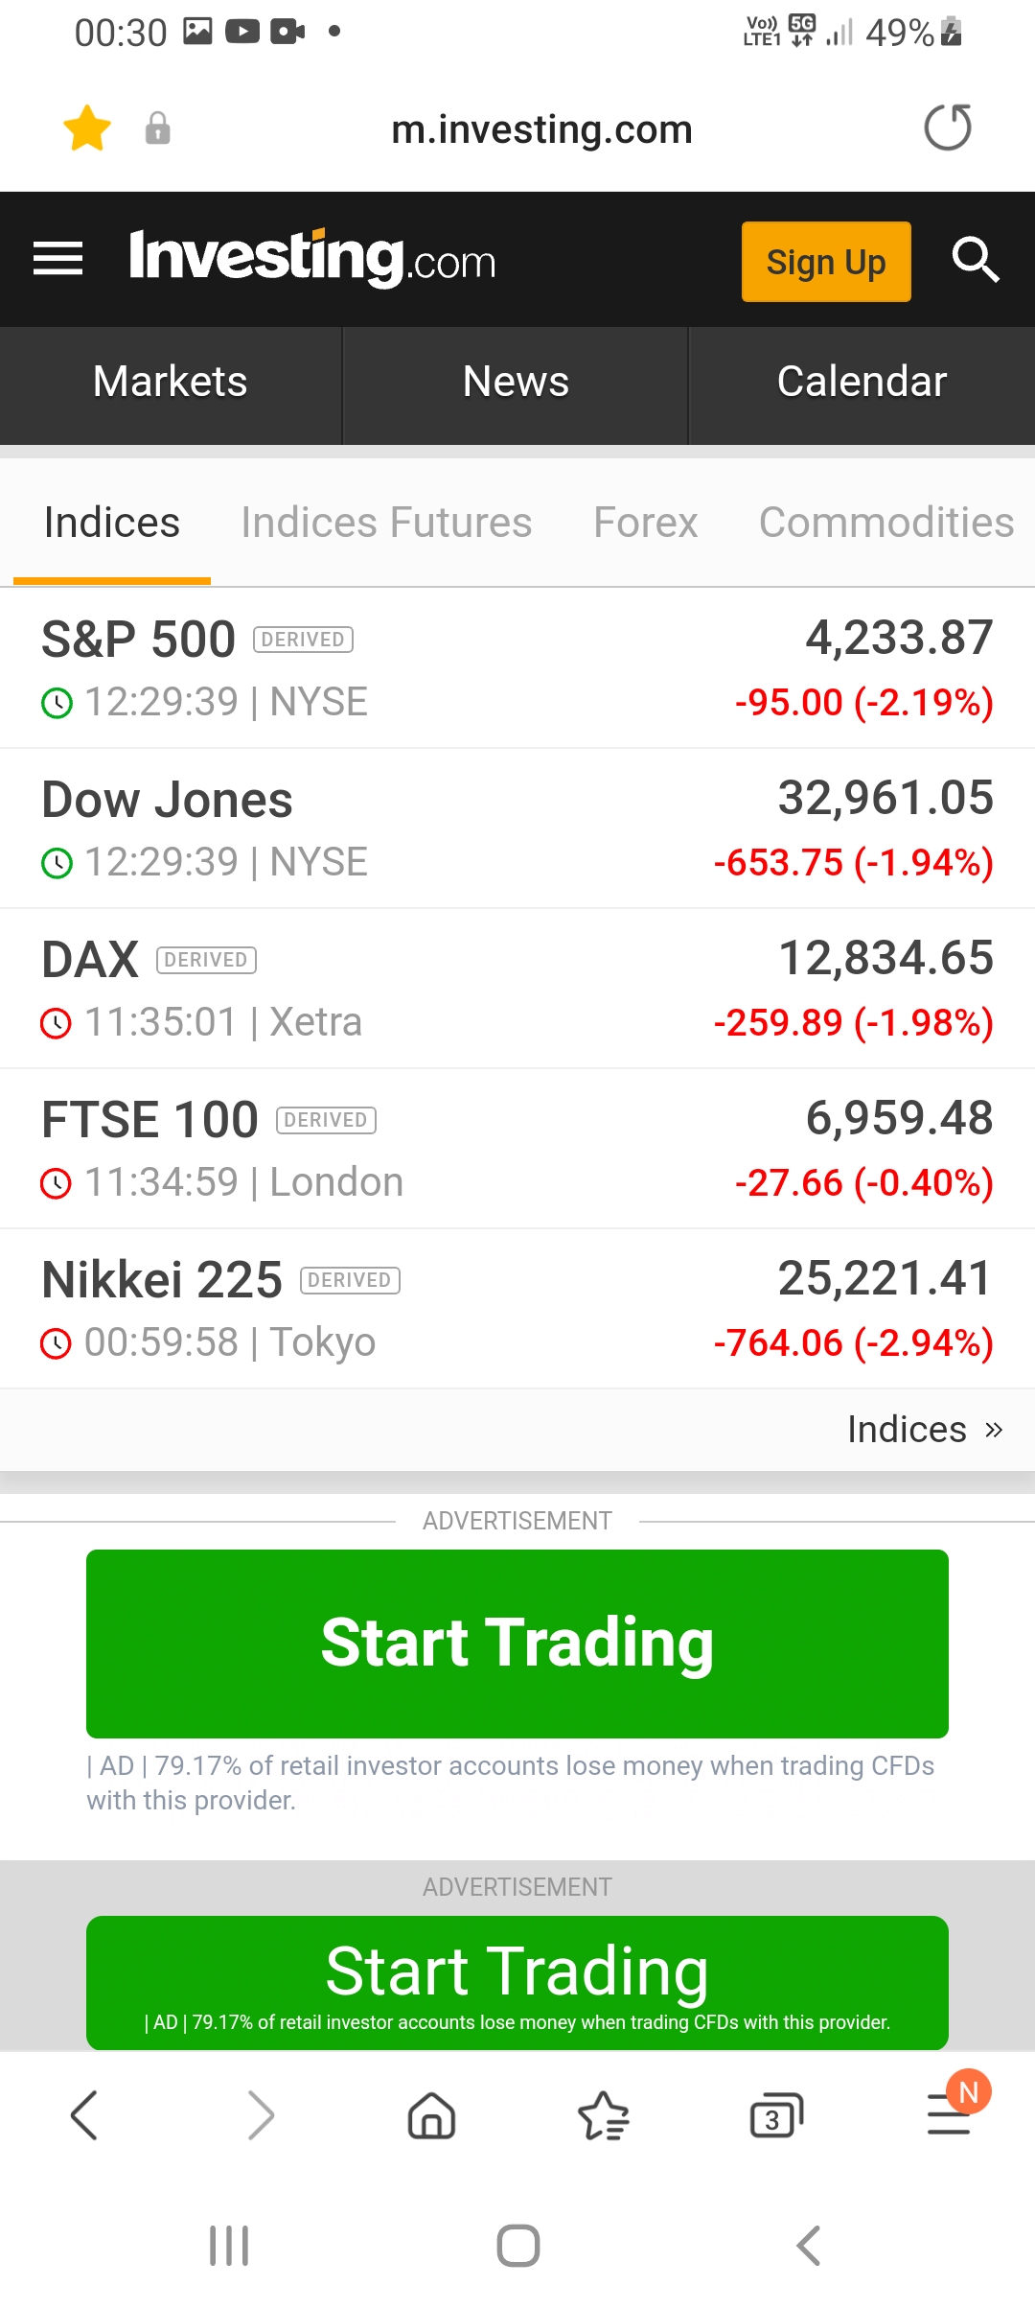Expand the Indices more link with chevrons

point(926,1430)
